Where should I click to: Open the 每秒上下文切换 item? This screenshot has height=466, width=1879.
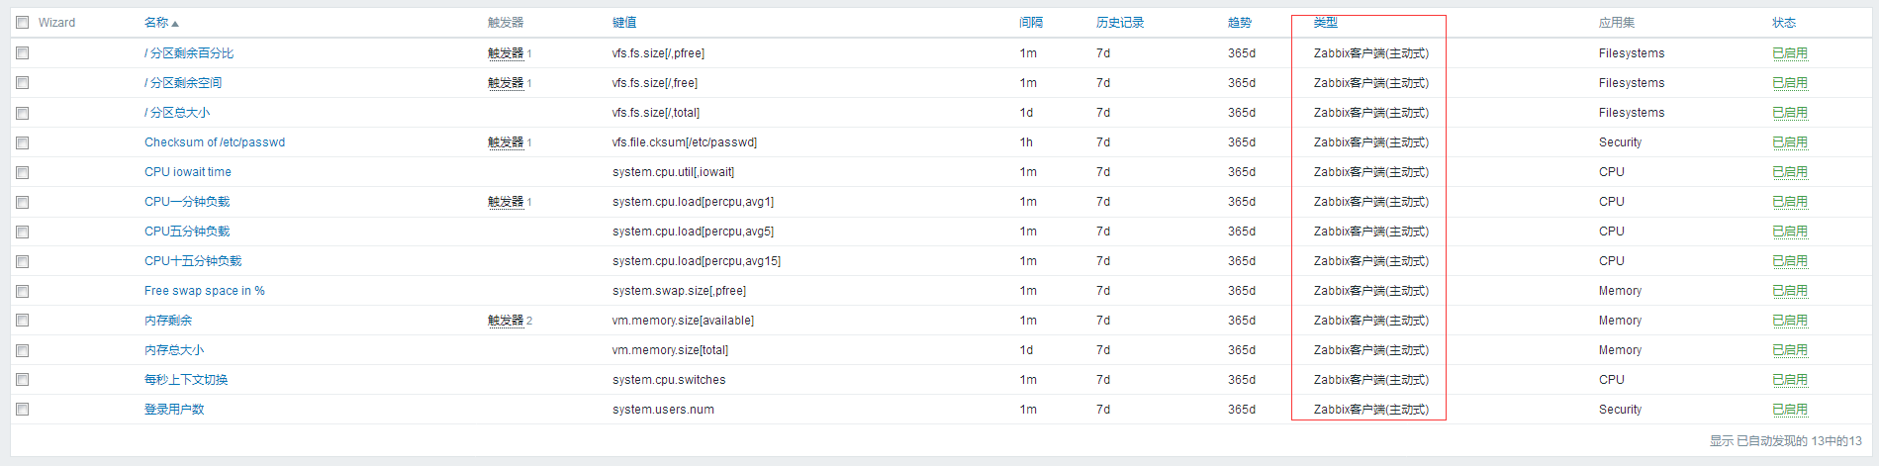(x=186, y=380)
